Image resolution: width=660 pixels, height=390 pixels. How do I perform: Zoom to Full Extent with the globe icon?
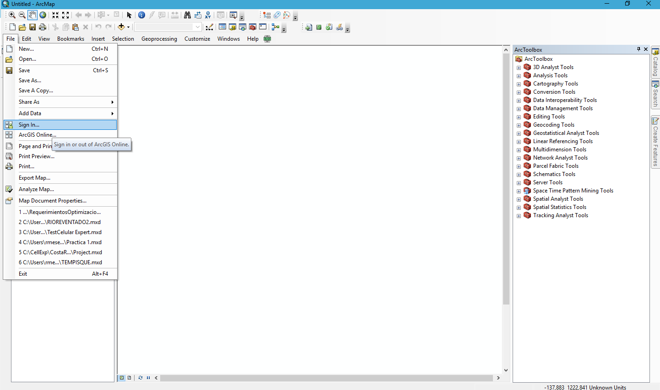coord(43,15)
